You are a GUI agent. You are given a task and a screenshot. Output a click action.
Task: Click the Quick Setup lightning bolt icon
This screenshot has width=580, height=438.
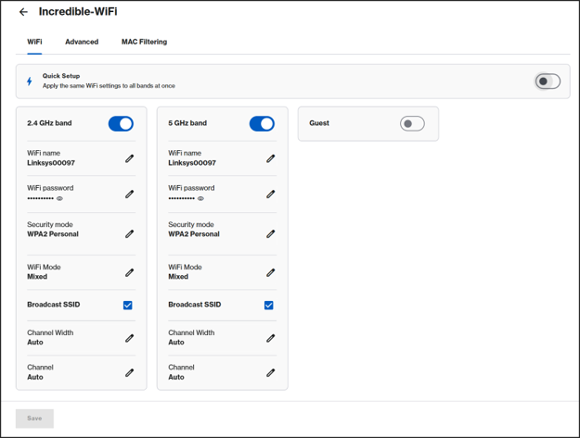pos(29,81)
